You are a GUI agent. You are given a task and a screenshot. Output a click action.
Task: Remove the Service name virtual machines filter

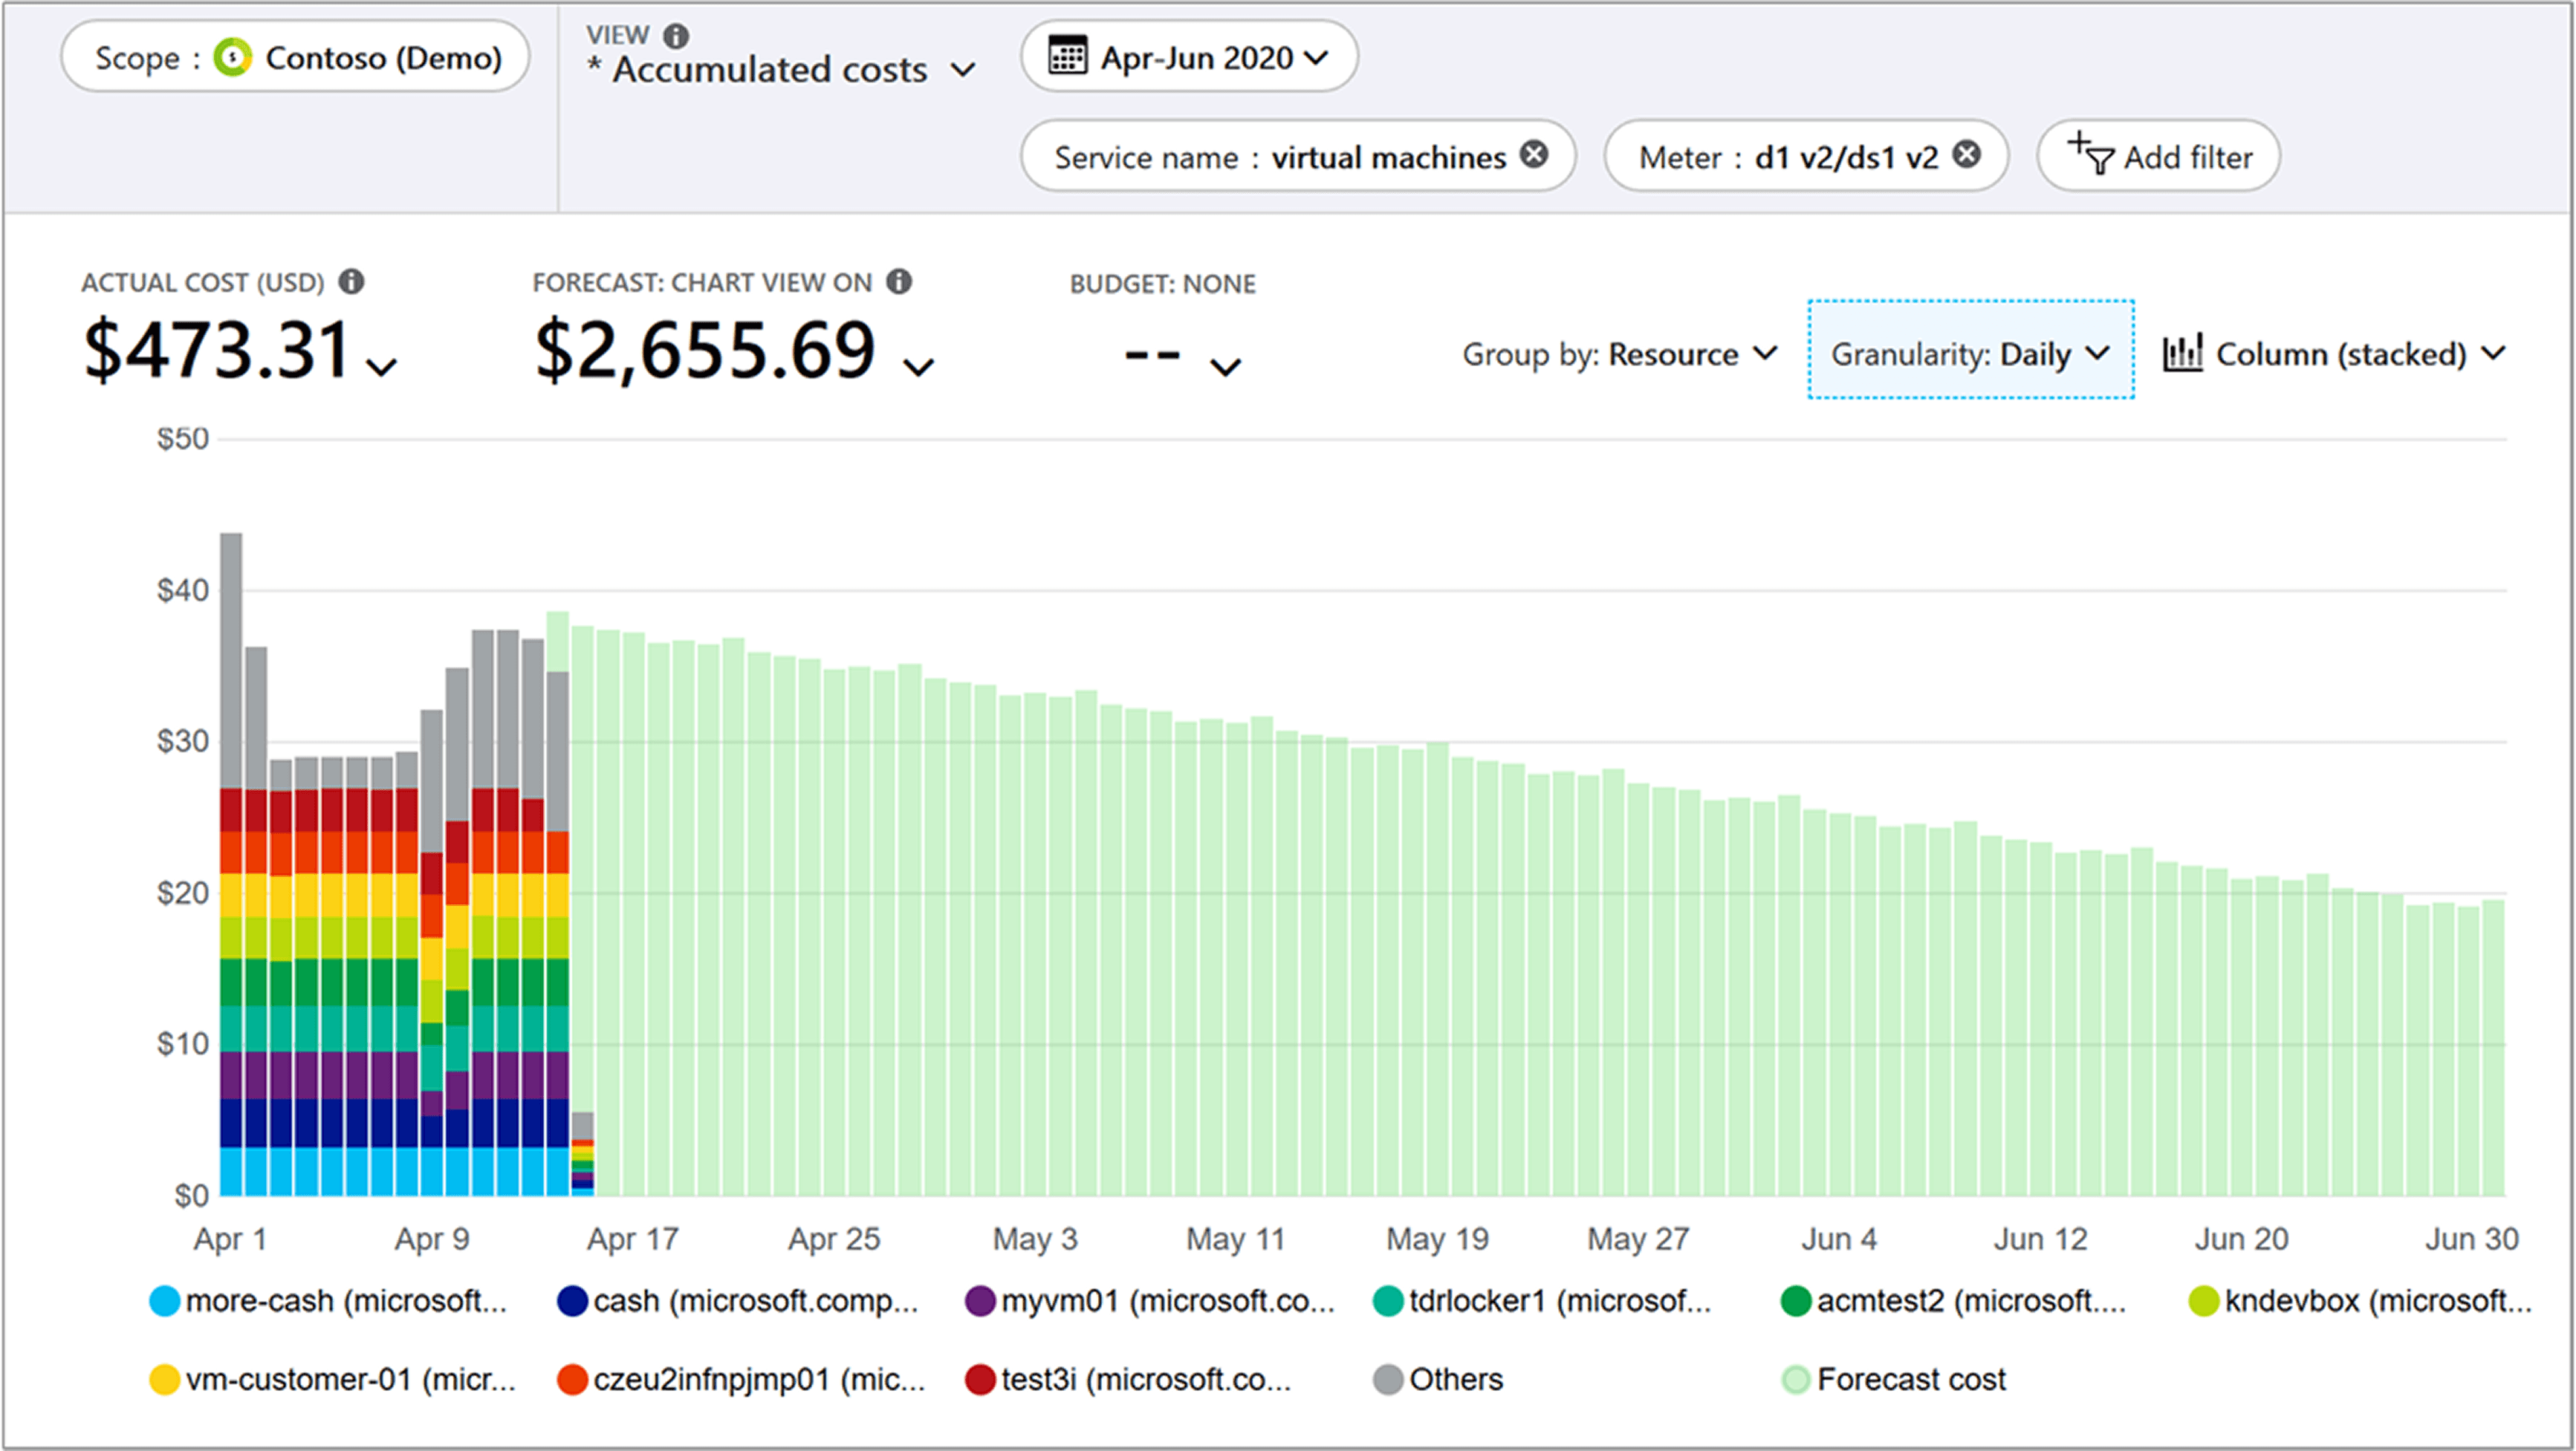1534,155
